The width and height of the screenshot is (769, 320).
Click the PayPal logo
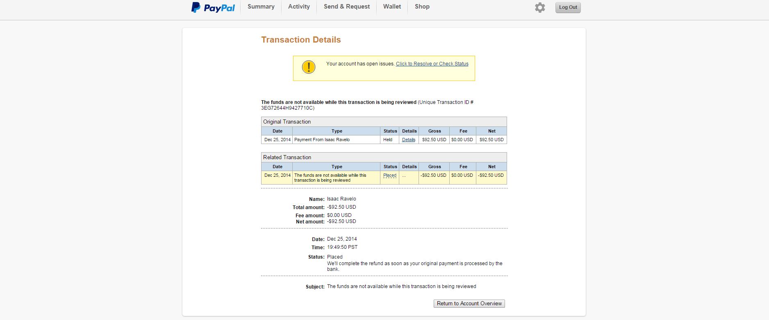[213, 8]
